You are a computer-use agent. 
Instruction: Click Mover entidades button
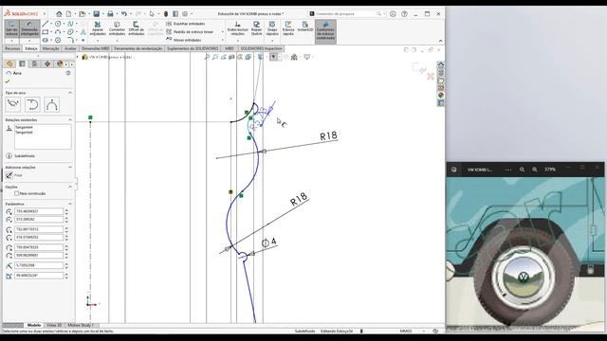[183, 40]
